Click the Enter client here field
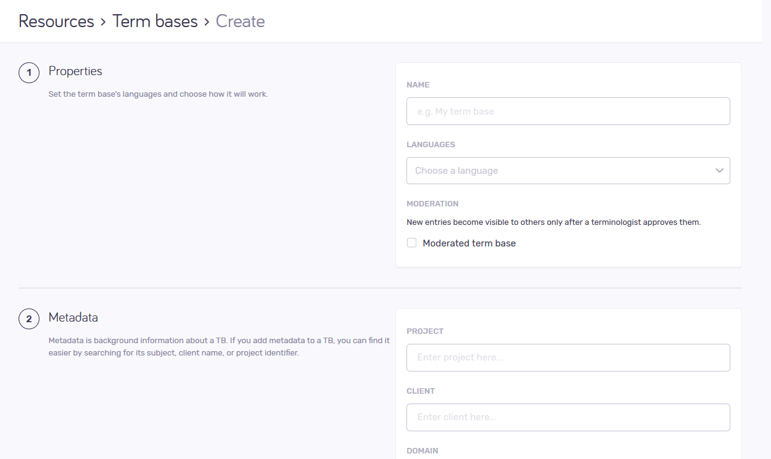Image resolution: width=771 pixels, height=459 pixels. 567,417
